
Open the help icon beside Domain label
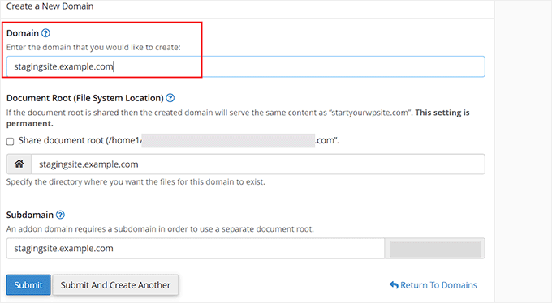click(x=45, y=33)
